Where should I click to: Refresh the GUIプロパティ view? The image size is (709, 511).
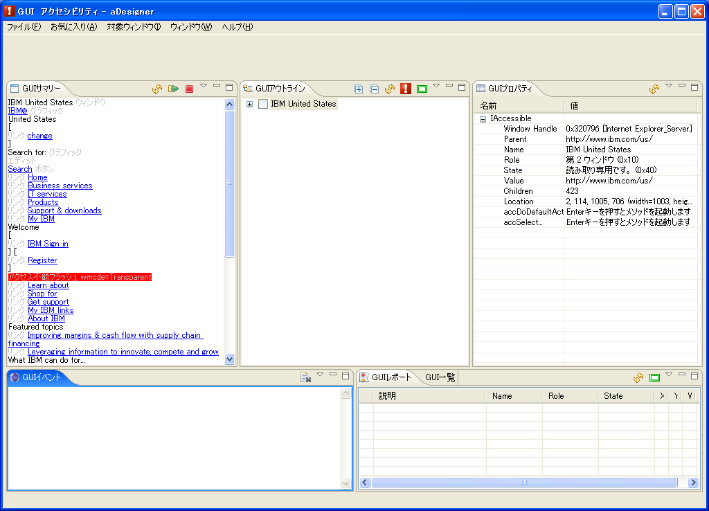[x=654, y=89]
